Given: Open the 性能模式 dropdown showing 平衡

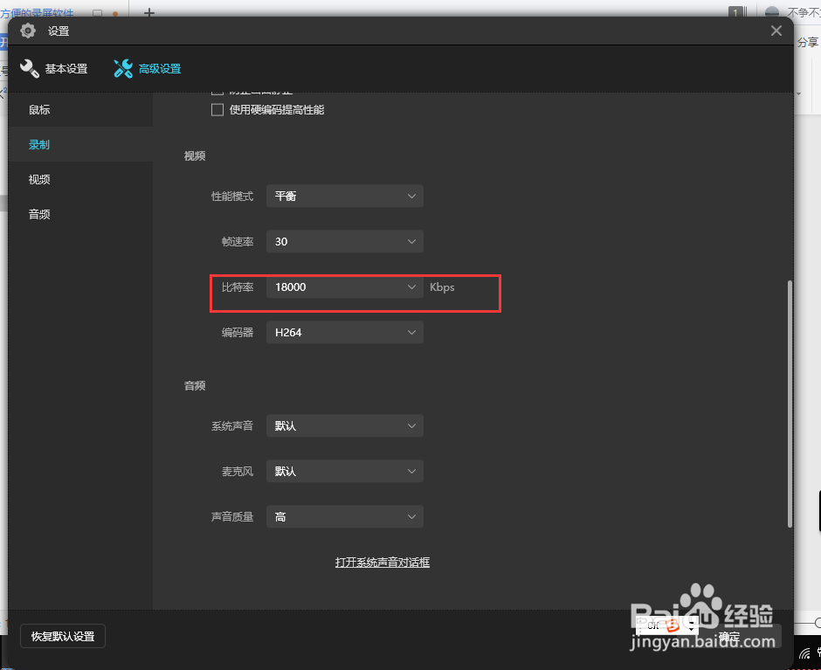Looking at the screenshot, I should pos(344,196).
